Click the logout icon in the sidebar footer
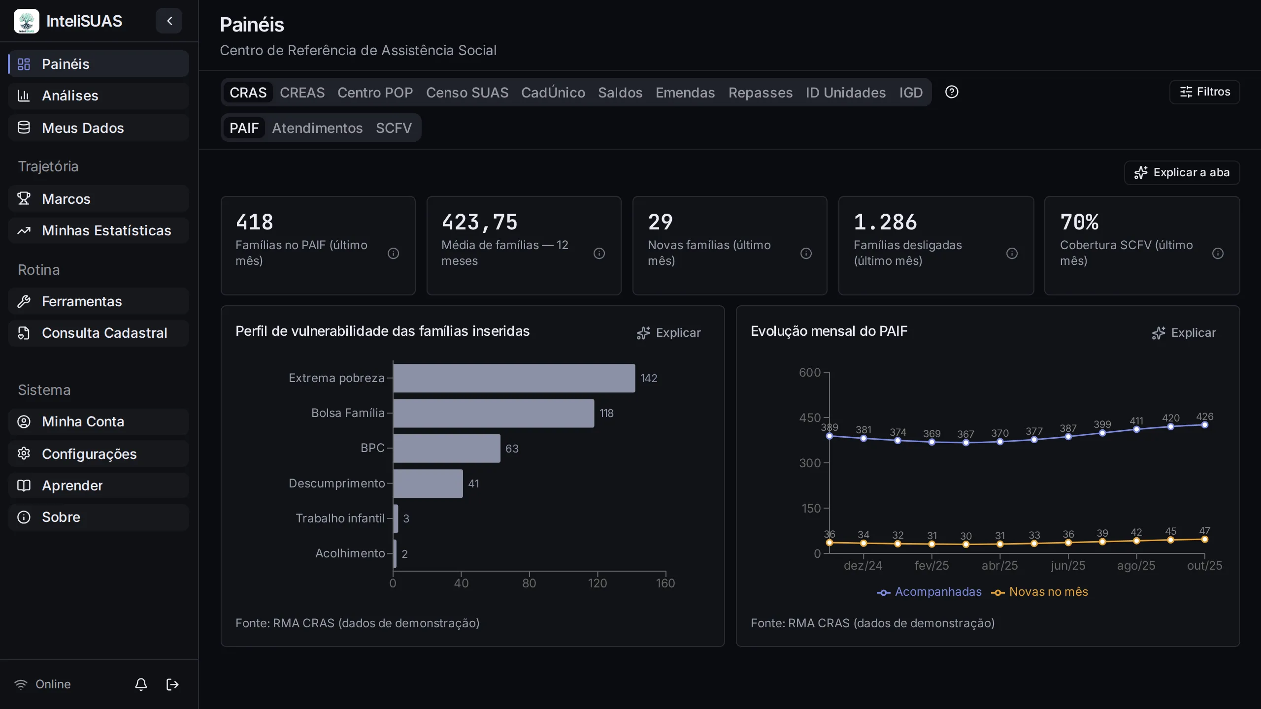The image size is (1261, 709). click(172, 684)
